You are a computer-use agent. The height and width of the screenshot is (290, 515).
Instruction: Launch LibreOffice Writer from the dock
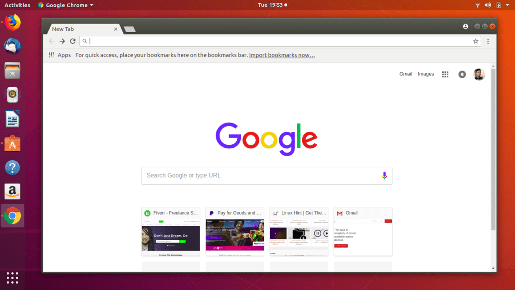click(13, 119)
